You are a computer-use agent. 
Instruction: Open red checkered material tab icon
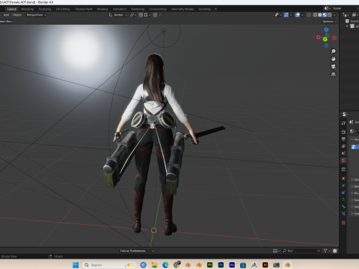coord(343,223)
